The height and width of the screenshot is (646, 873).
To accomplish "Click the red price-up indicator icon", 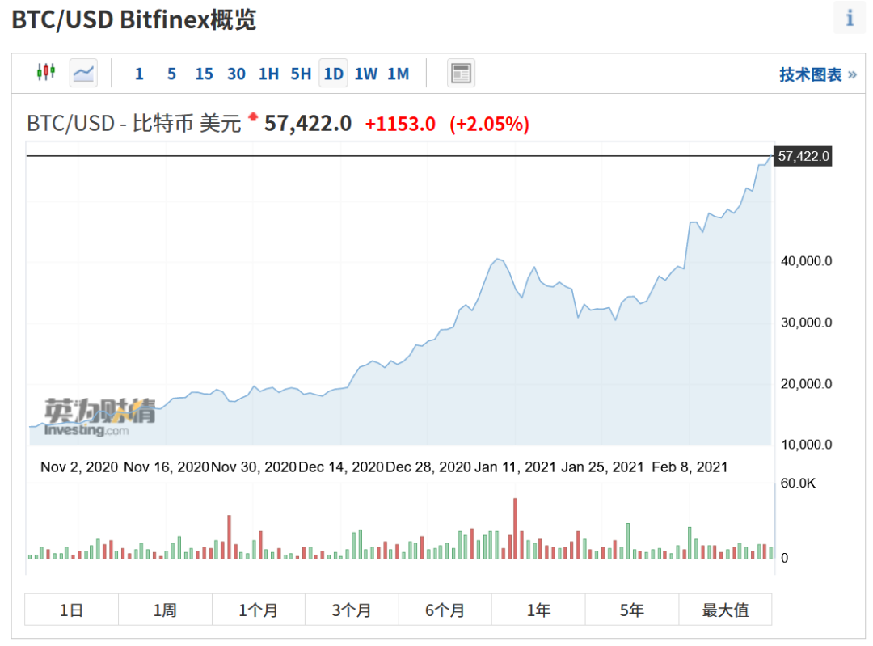I will coord(253,118).
